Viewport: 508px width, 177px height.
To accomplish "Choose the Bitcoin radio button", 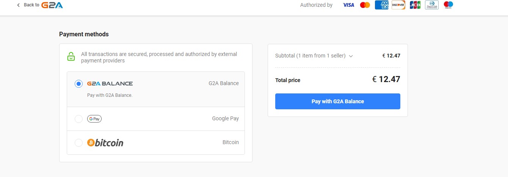I will point(78,143).
